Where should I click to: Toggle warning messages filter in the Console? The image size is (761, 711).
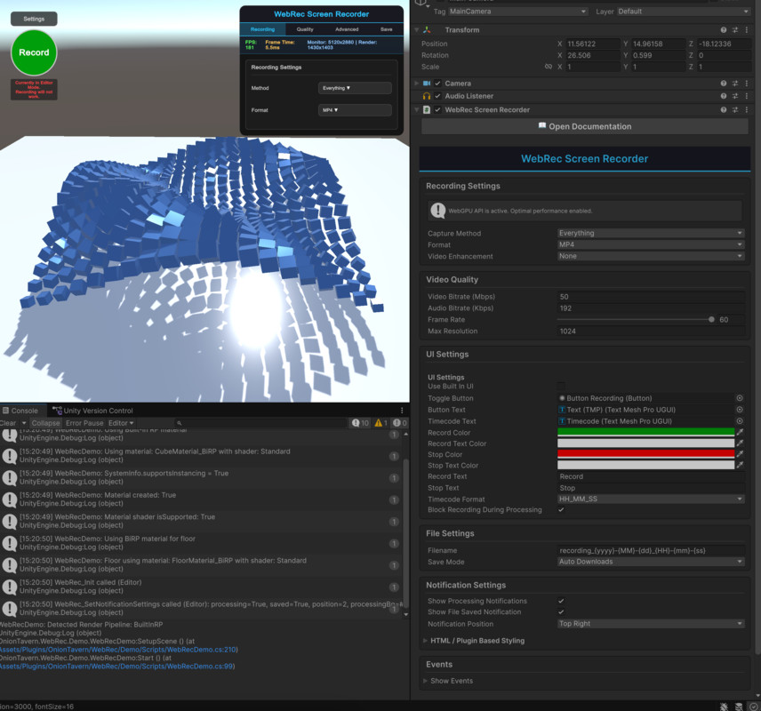379,423
